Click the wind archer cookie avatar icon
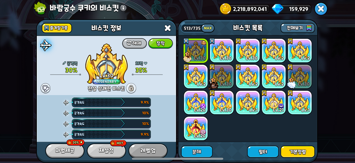The image size is (355, 163). point(40,8)
